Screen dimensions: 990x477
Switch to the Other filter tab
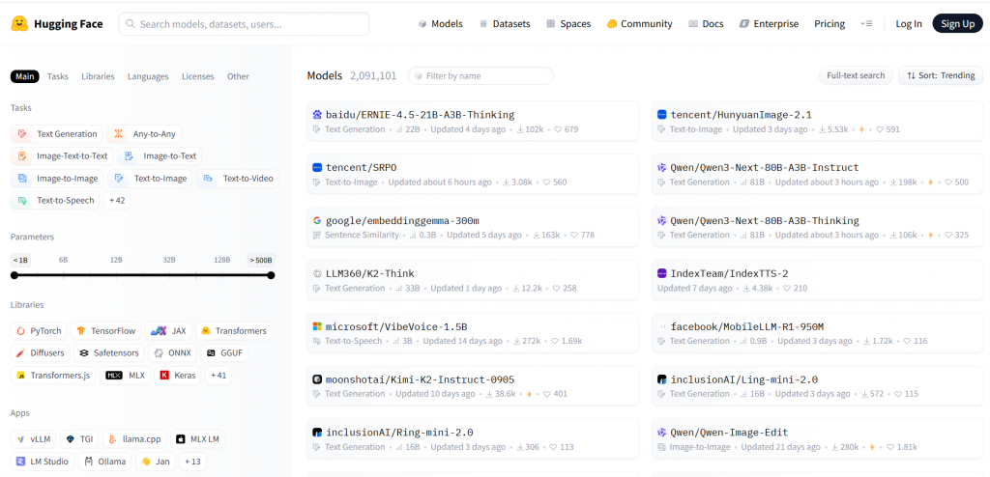coord(238,76)
